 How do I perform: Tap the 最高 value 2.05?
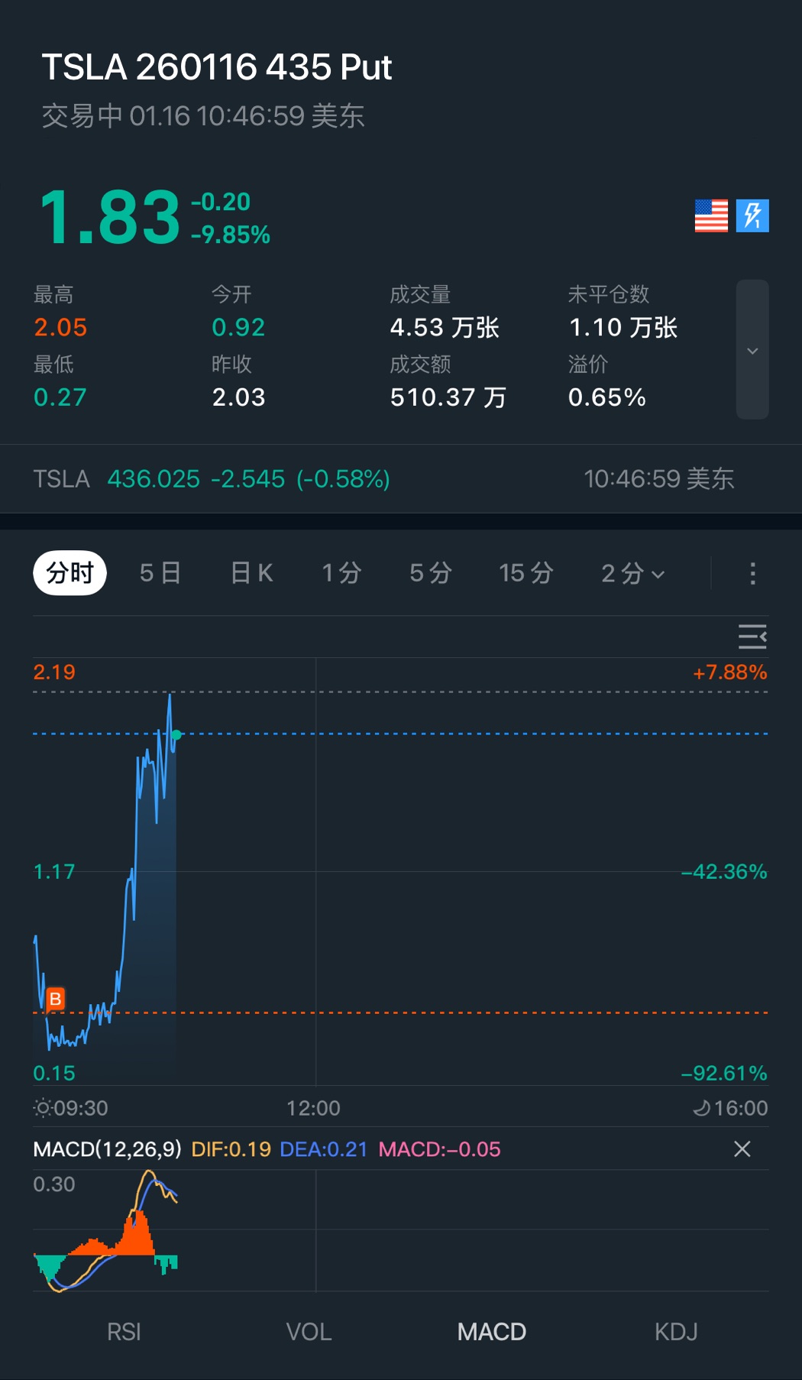60,327
